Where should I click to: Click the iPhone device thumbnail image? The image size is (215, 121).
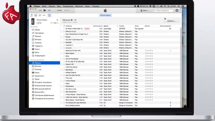33,22
